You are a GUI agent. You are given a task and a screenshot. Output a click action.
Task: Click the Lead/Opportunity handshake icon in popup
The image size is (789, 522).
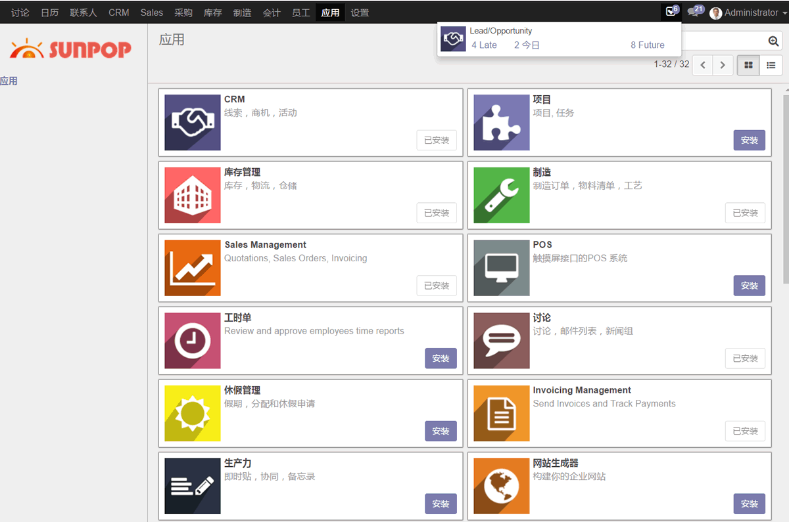pos(453,39)
